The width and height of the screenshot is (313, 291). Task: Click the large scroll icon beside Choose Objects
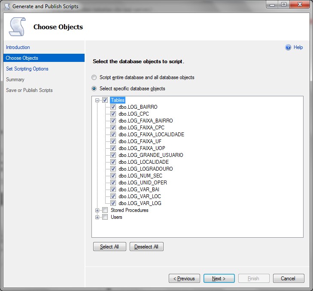17,27
